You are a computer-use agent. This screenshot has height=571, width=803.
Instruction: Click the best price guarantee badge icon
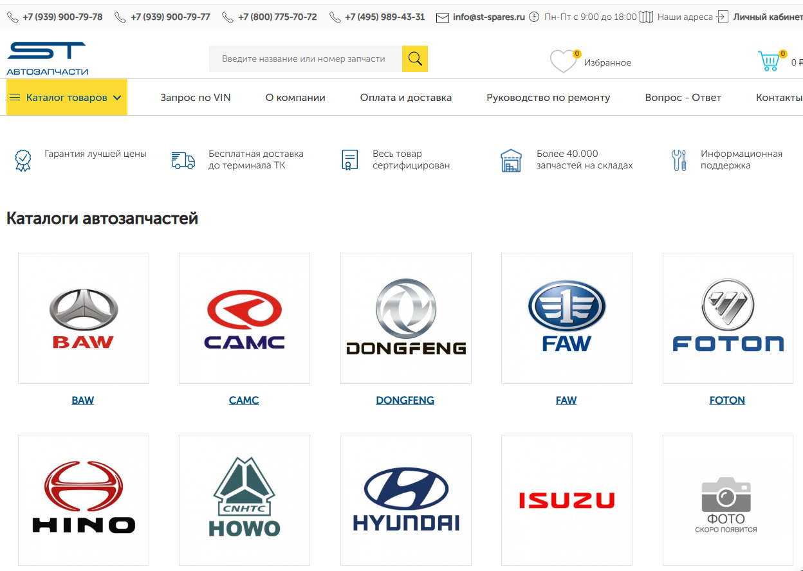point(23,160)
